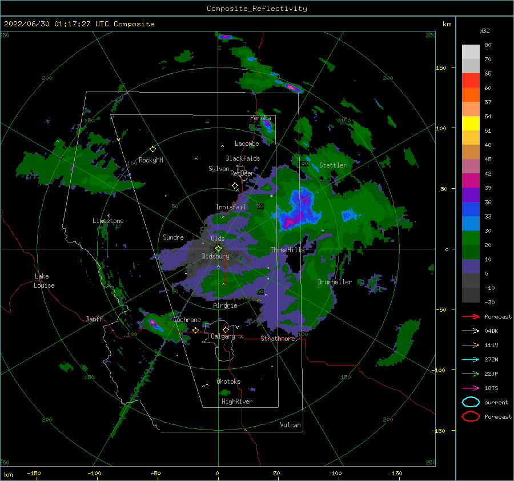The width and height of the screenshot is (514, 481).
Task: Click the green 20 dBZ color swatch
Action: coord(471,238)
